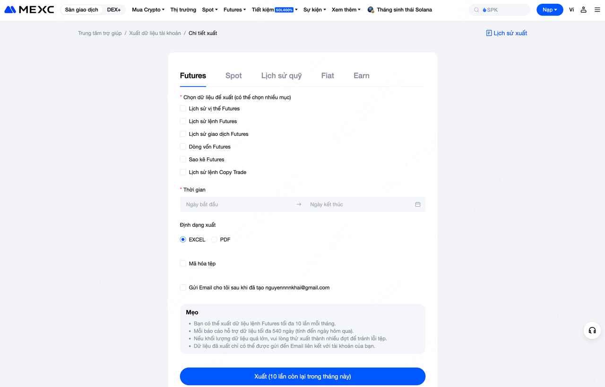The image size is (605, 387).
Task: Tick the Sao kê Futures checkbox
Action: click(183, 159)
